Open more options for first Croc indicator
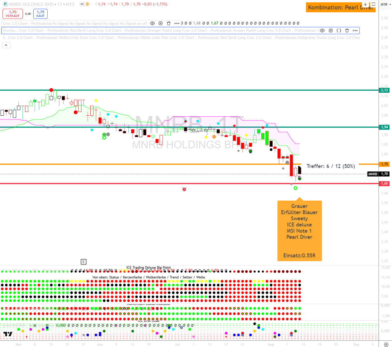The image size is (392, 347). click(x=177, y=24)
